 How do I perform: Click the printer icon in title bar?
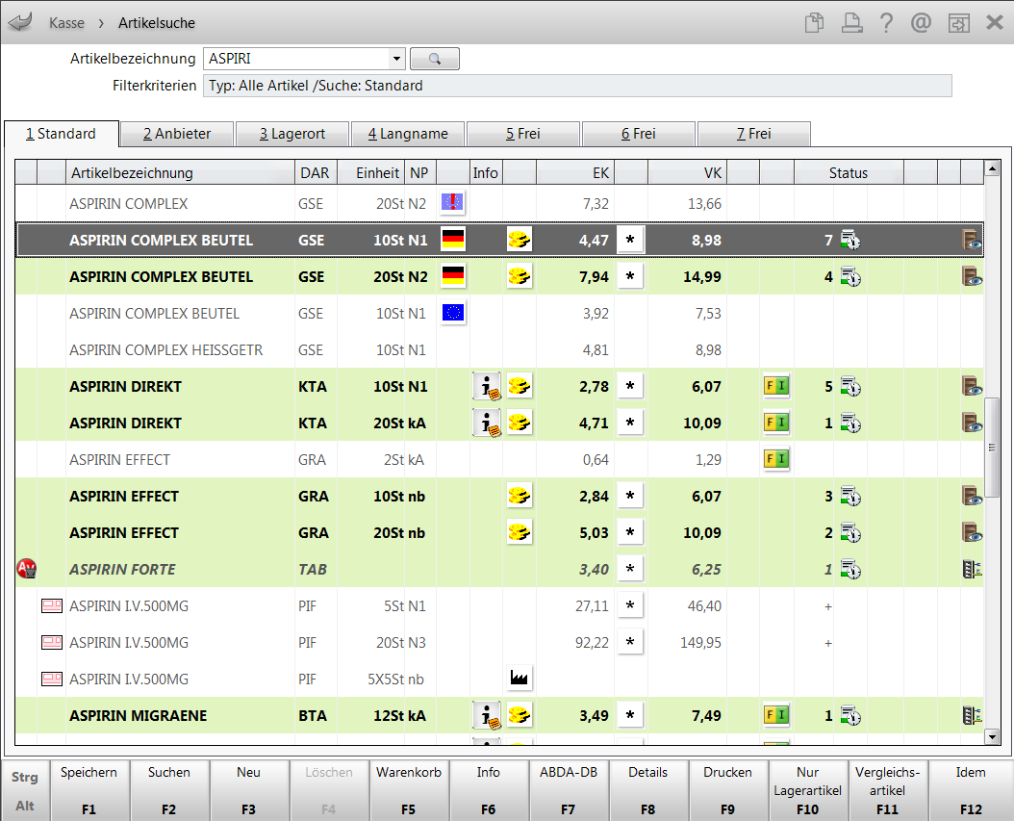[x=851, y=23]
